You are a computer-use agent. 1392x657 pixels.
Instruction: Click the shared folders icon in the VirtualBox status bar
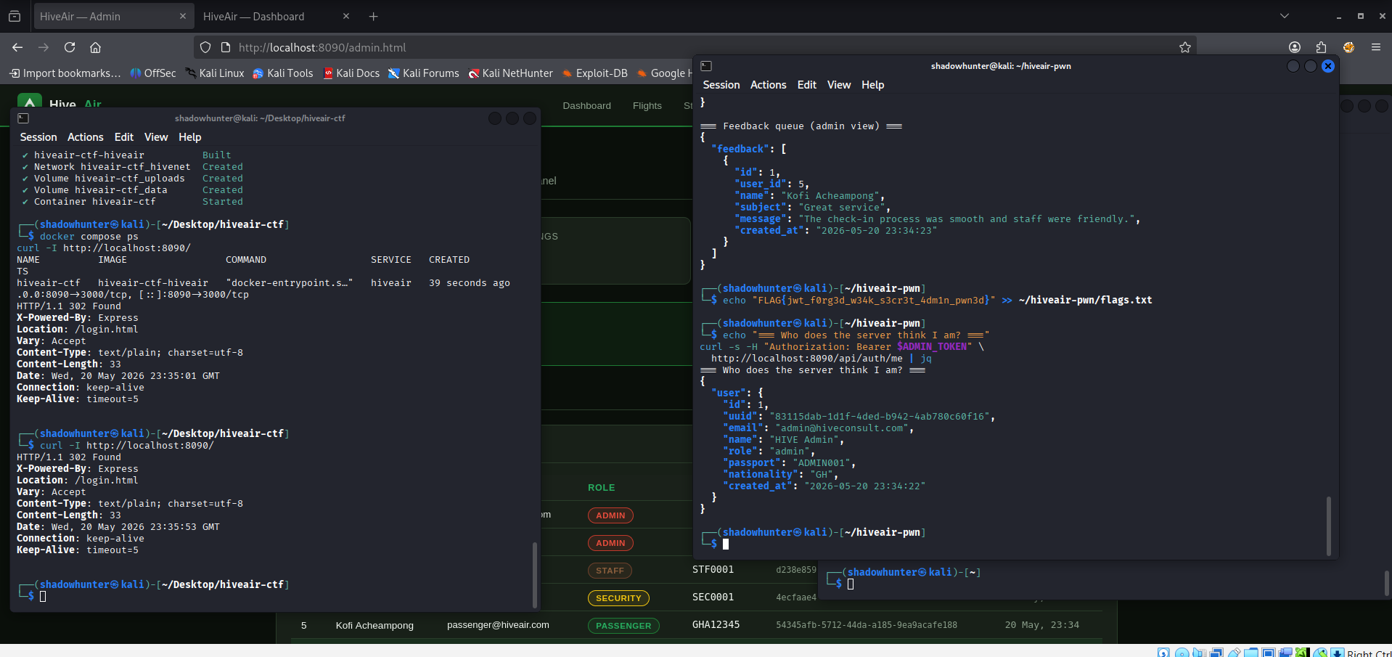pyautogui.click(x=1250, y=653)
